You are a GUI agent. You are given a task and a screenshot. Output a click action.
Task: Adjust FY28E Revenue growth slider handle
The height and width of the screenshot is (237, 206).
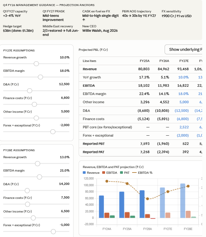pyautogui.click(x=38, y=164)
